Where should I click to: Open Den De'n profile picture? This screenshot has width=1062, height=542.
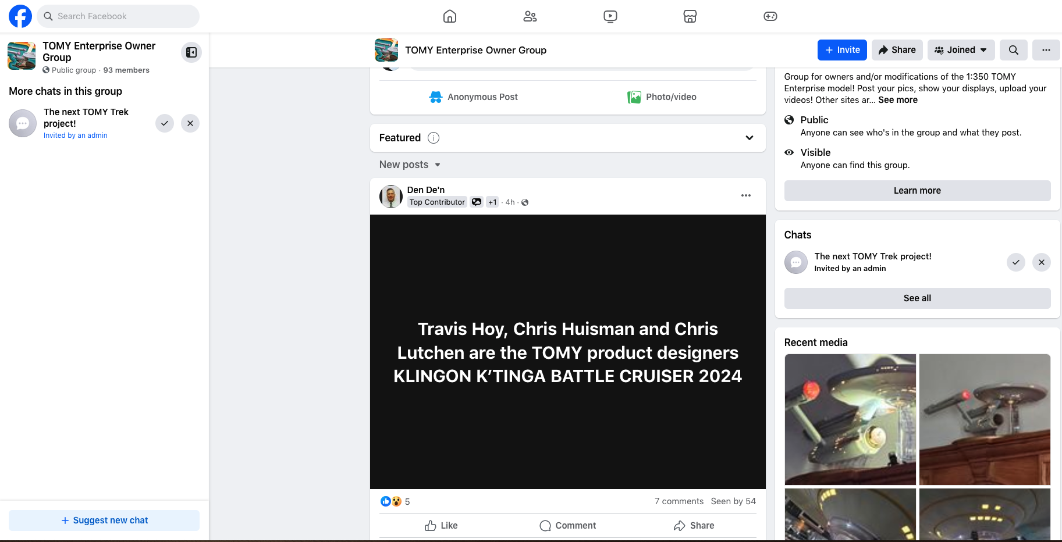[391, 197]
